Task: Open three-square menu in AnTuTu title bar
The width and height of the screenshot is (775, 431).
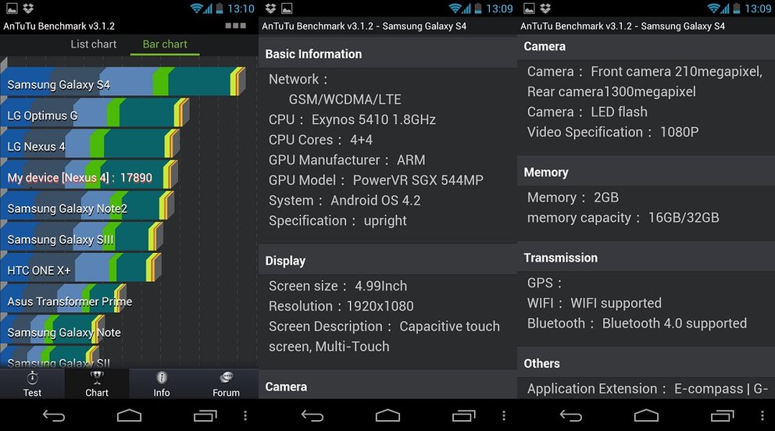Action: point(236,26)
